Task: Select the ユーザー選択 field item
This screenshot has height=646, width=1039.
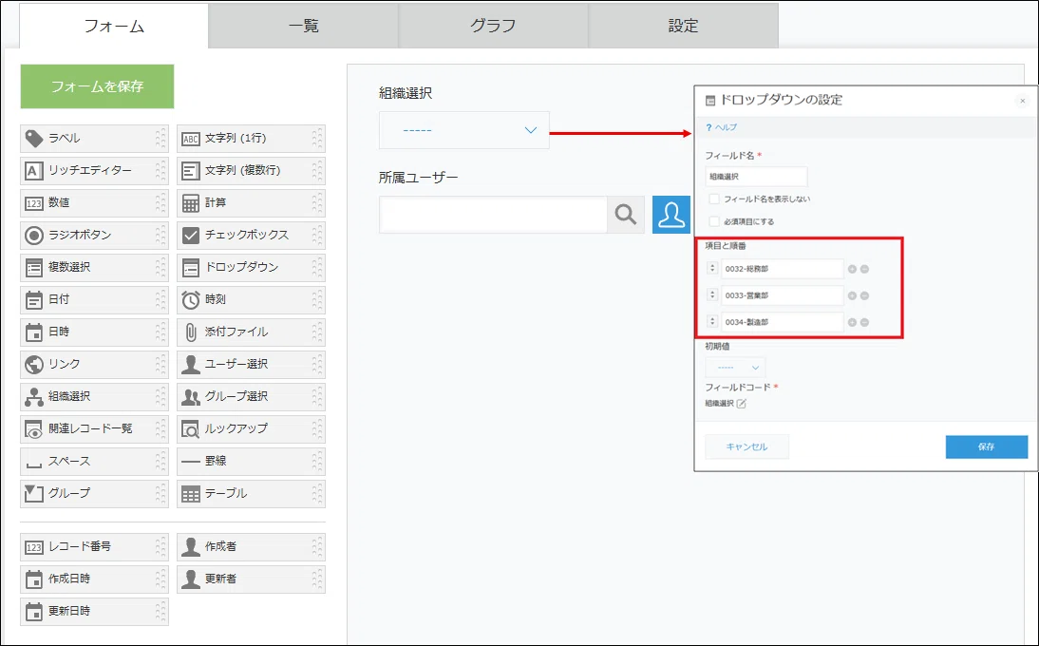Action: 251,365
